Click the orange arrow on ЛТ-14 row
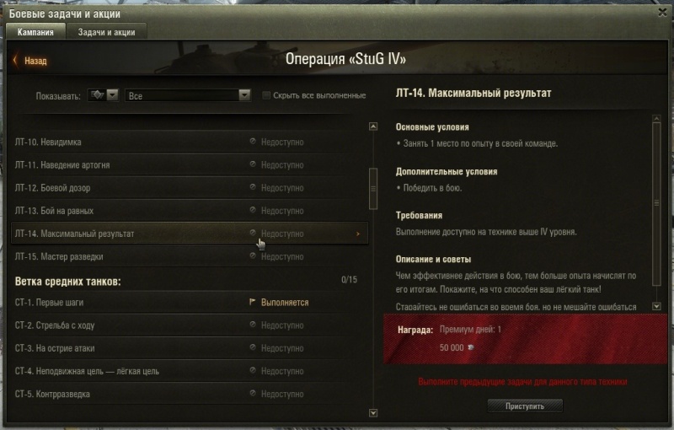 tap(357, 234)
